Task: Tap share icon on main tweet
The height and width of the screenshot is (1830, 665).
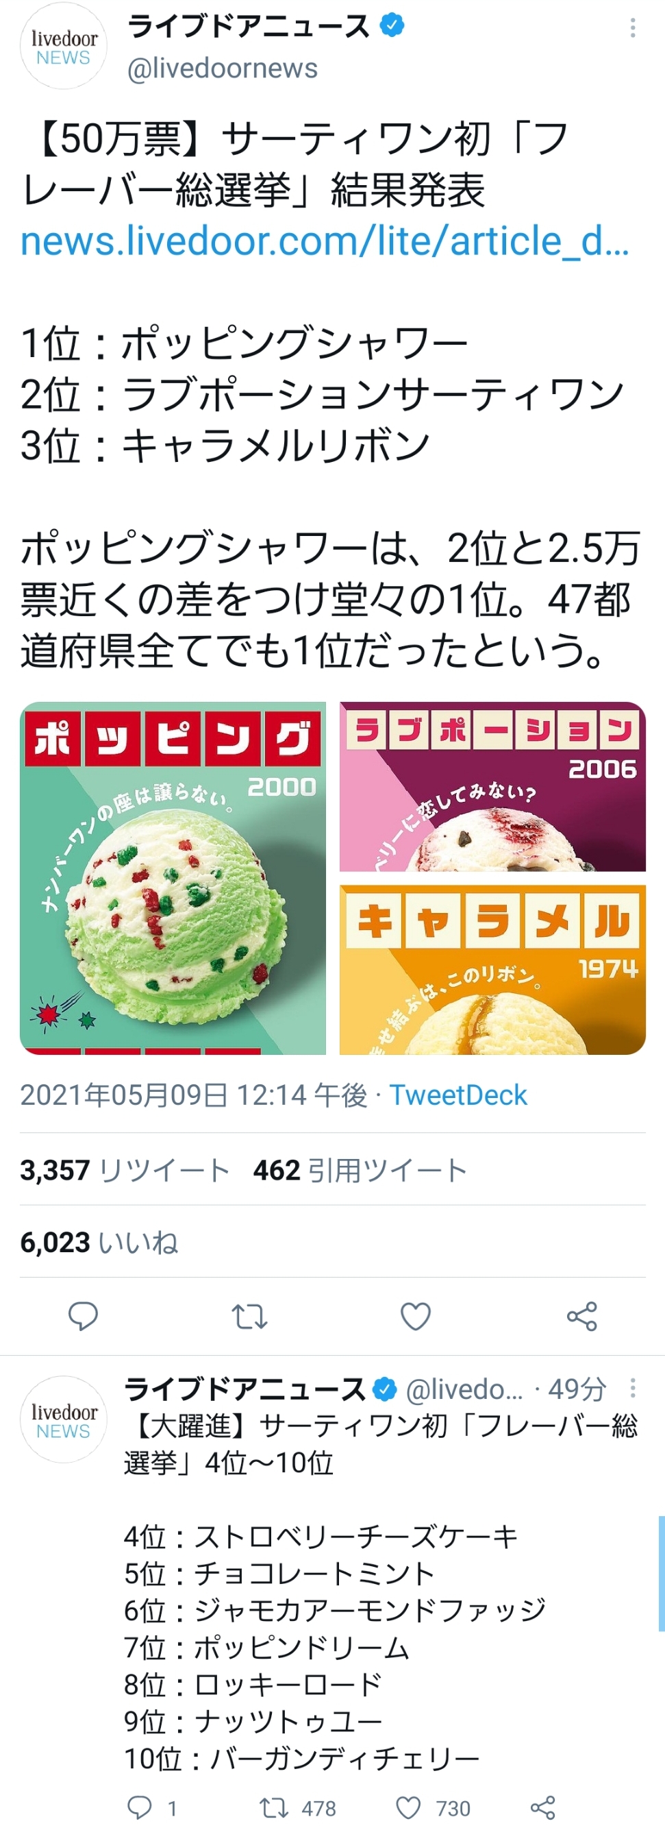Action: [582, 1317]
